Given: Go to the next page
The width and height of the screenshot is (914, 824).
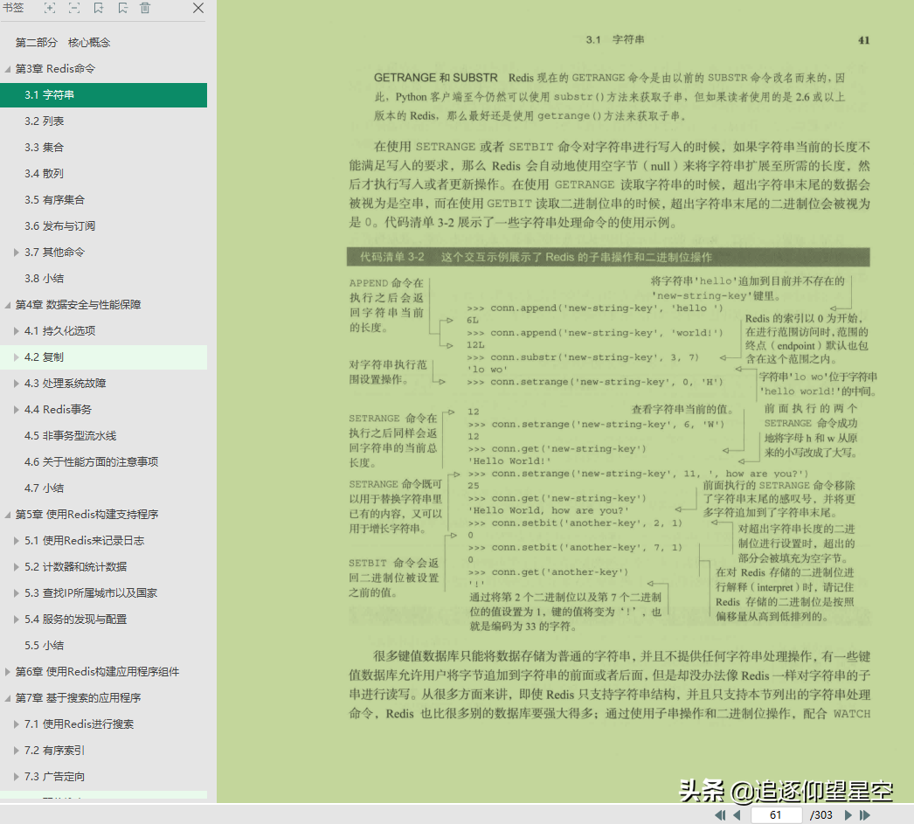Looking at the screenshot, I should pyautogui.click(x=848, y=815).
